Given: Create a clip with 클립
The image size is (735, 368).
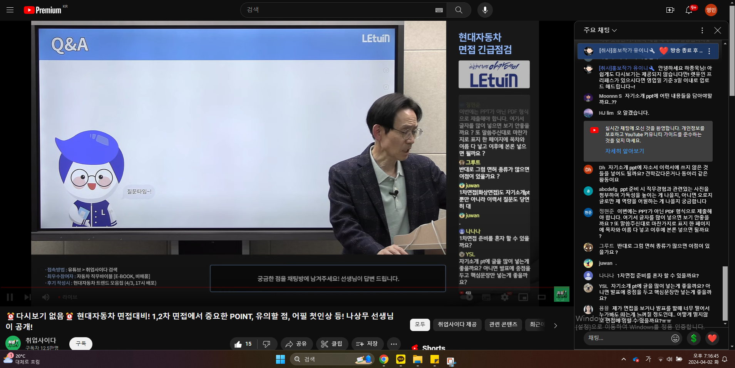Looking at the screenshot, I should (x=332, y=344).
